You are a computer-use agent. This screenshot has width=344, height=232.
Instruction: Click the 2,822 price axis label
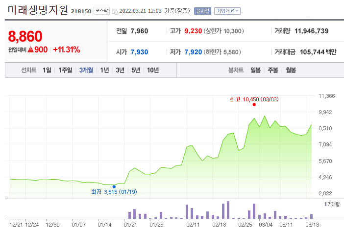[325, 193]
